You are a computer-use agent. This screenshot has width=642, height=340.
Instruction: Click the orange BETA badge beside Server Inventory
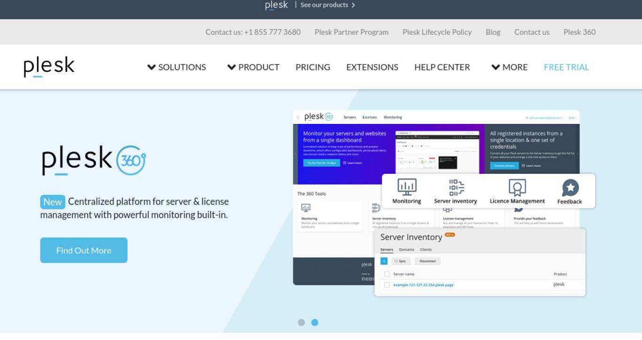(450, 234)
